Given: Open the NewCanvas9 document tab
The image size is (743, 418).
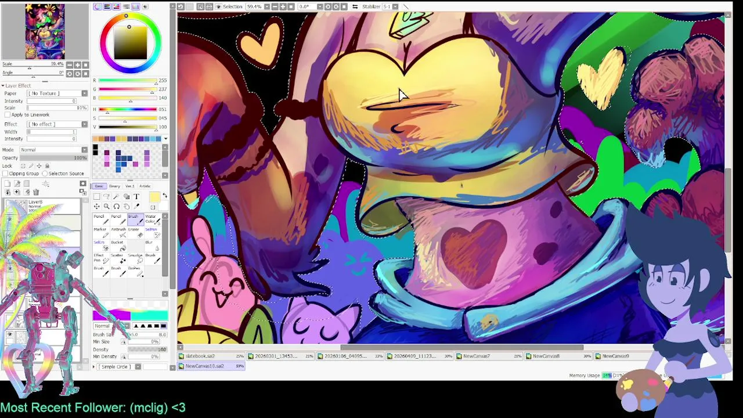Looking at the screenshot, I should tap(615, 356).
